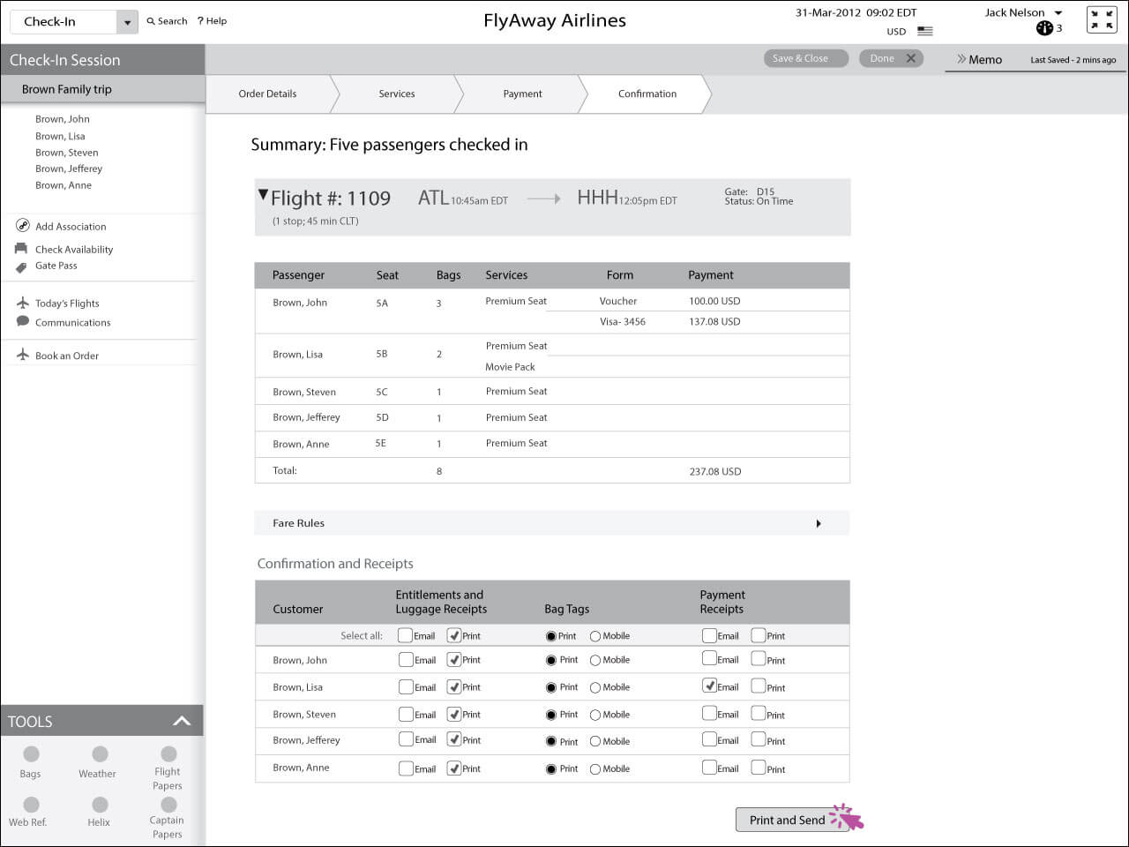This screenshot has width=1129, height=847.
Task: Uncheck Print entitlements for Brown, Lisa
Action: click(456, 686)
